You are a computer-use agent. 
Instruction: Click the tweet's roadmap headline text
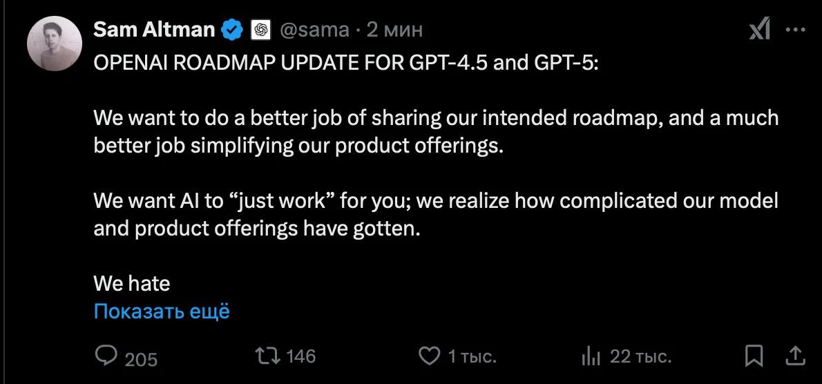click(347, 62)
